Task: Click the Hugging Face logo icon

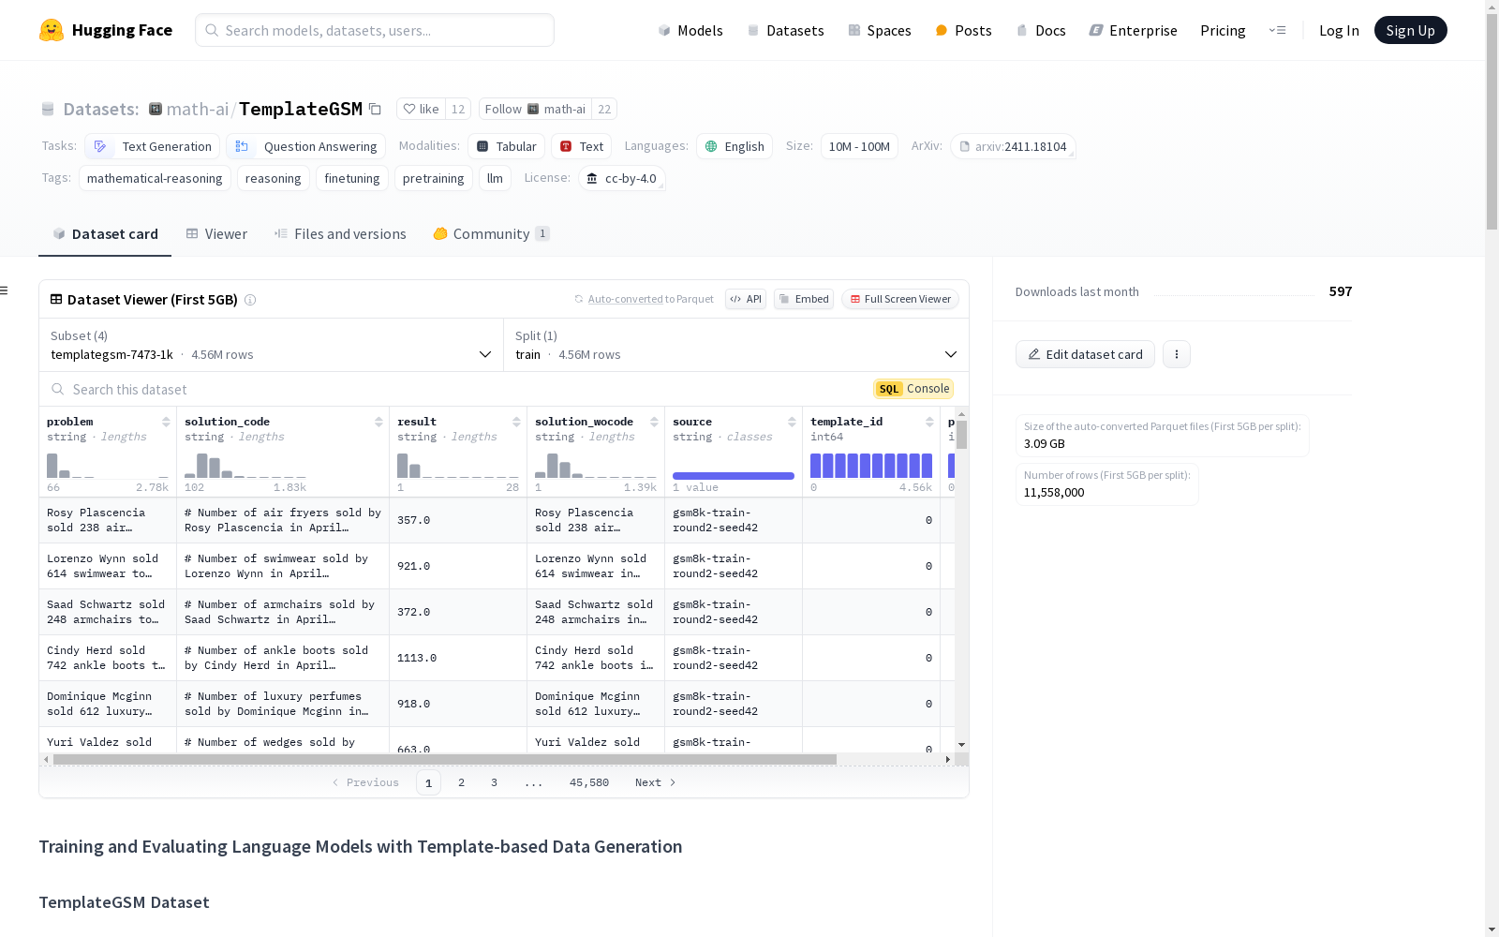Action: (52, 30)
